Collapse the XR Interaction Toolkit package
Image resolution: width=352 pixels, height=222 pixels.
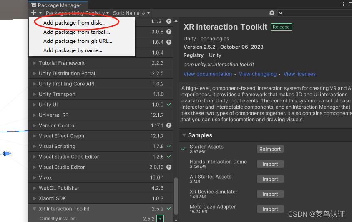coord(34,209)
